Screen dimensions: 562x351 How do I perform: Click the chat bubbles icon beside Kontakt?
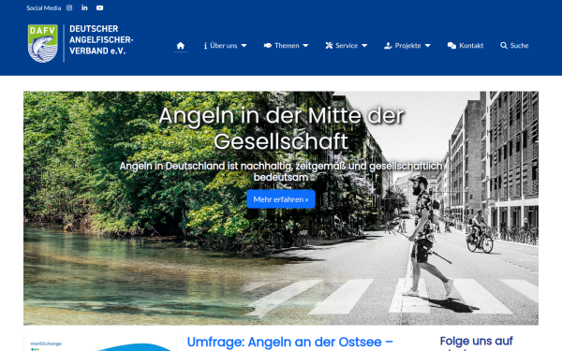tap(451, 46)
